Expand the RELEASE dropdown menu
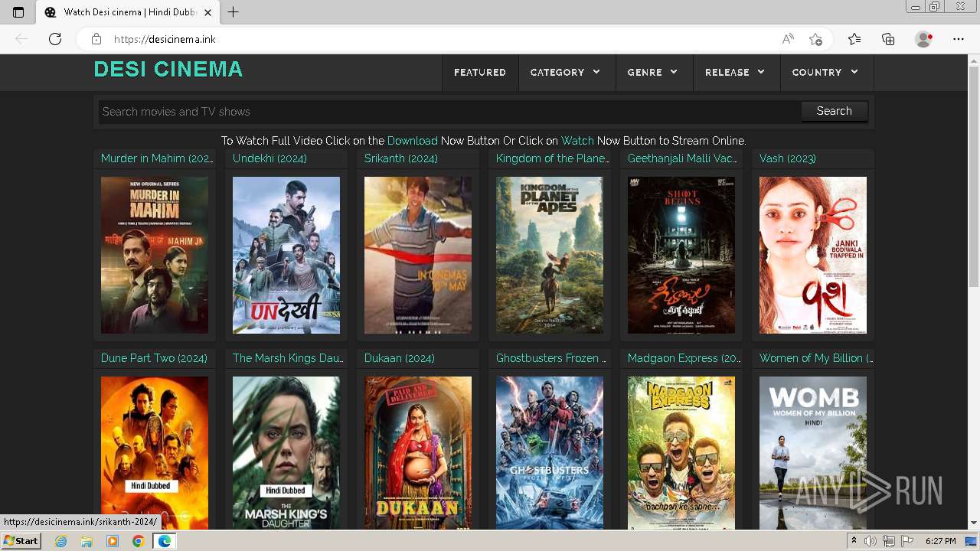The image size is (980, 551). click(735, 73)
